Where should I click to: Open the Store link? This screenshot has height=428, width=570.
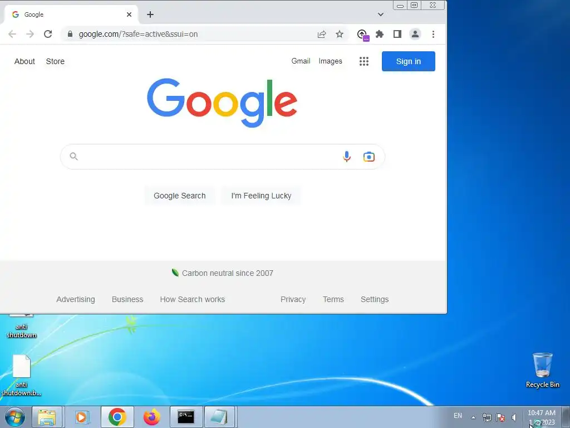55,61
